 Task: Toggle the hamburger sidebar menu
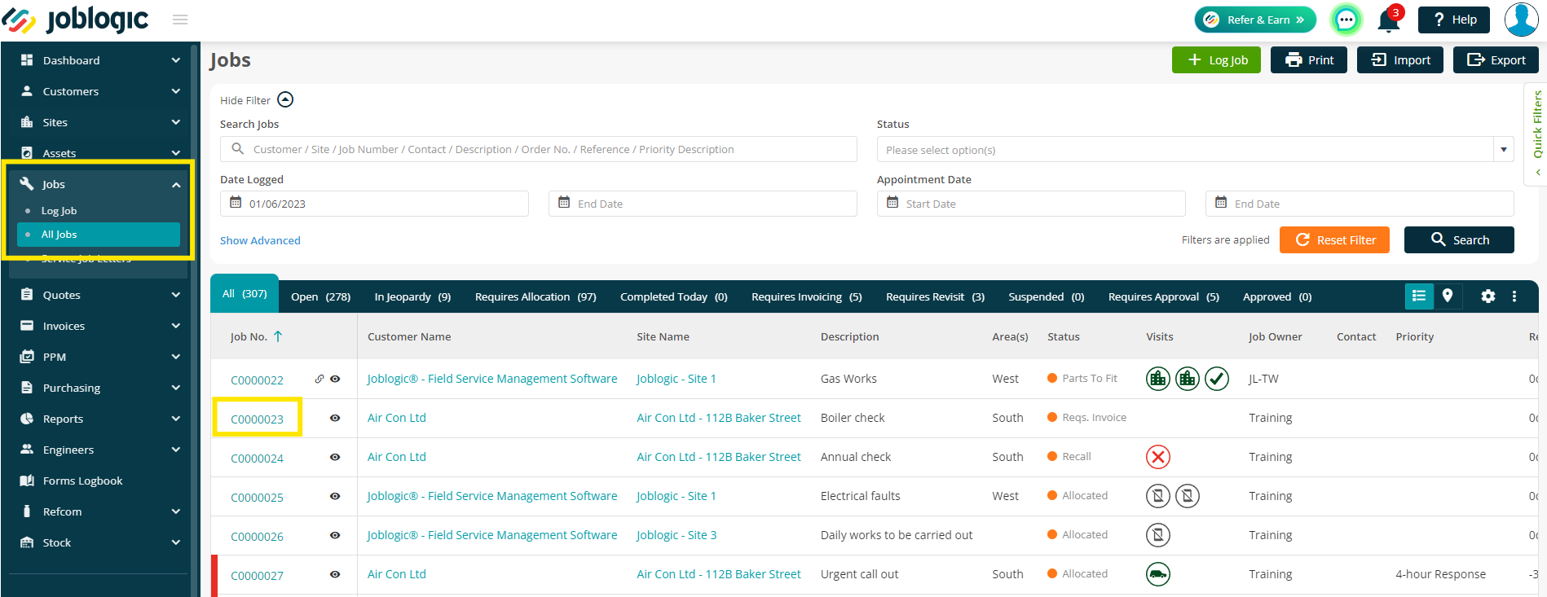click(180, 20)
